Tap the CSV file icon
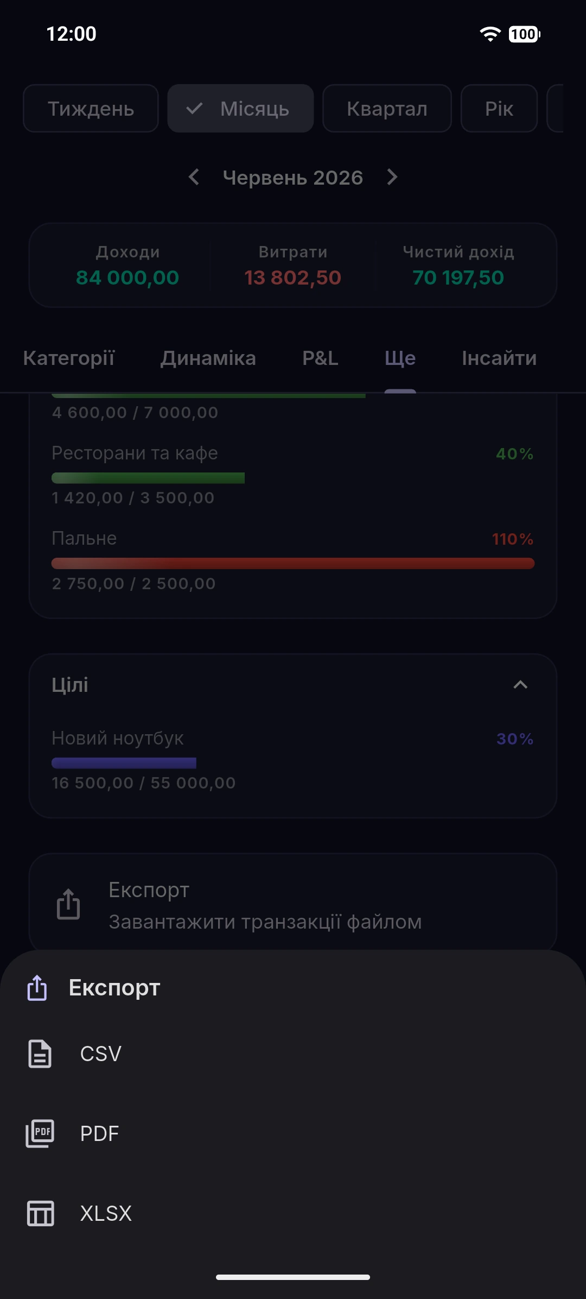This screenshot has width=586, height=1299. 40,1054
